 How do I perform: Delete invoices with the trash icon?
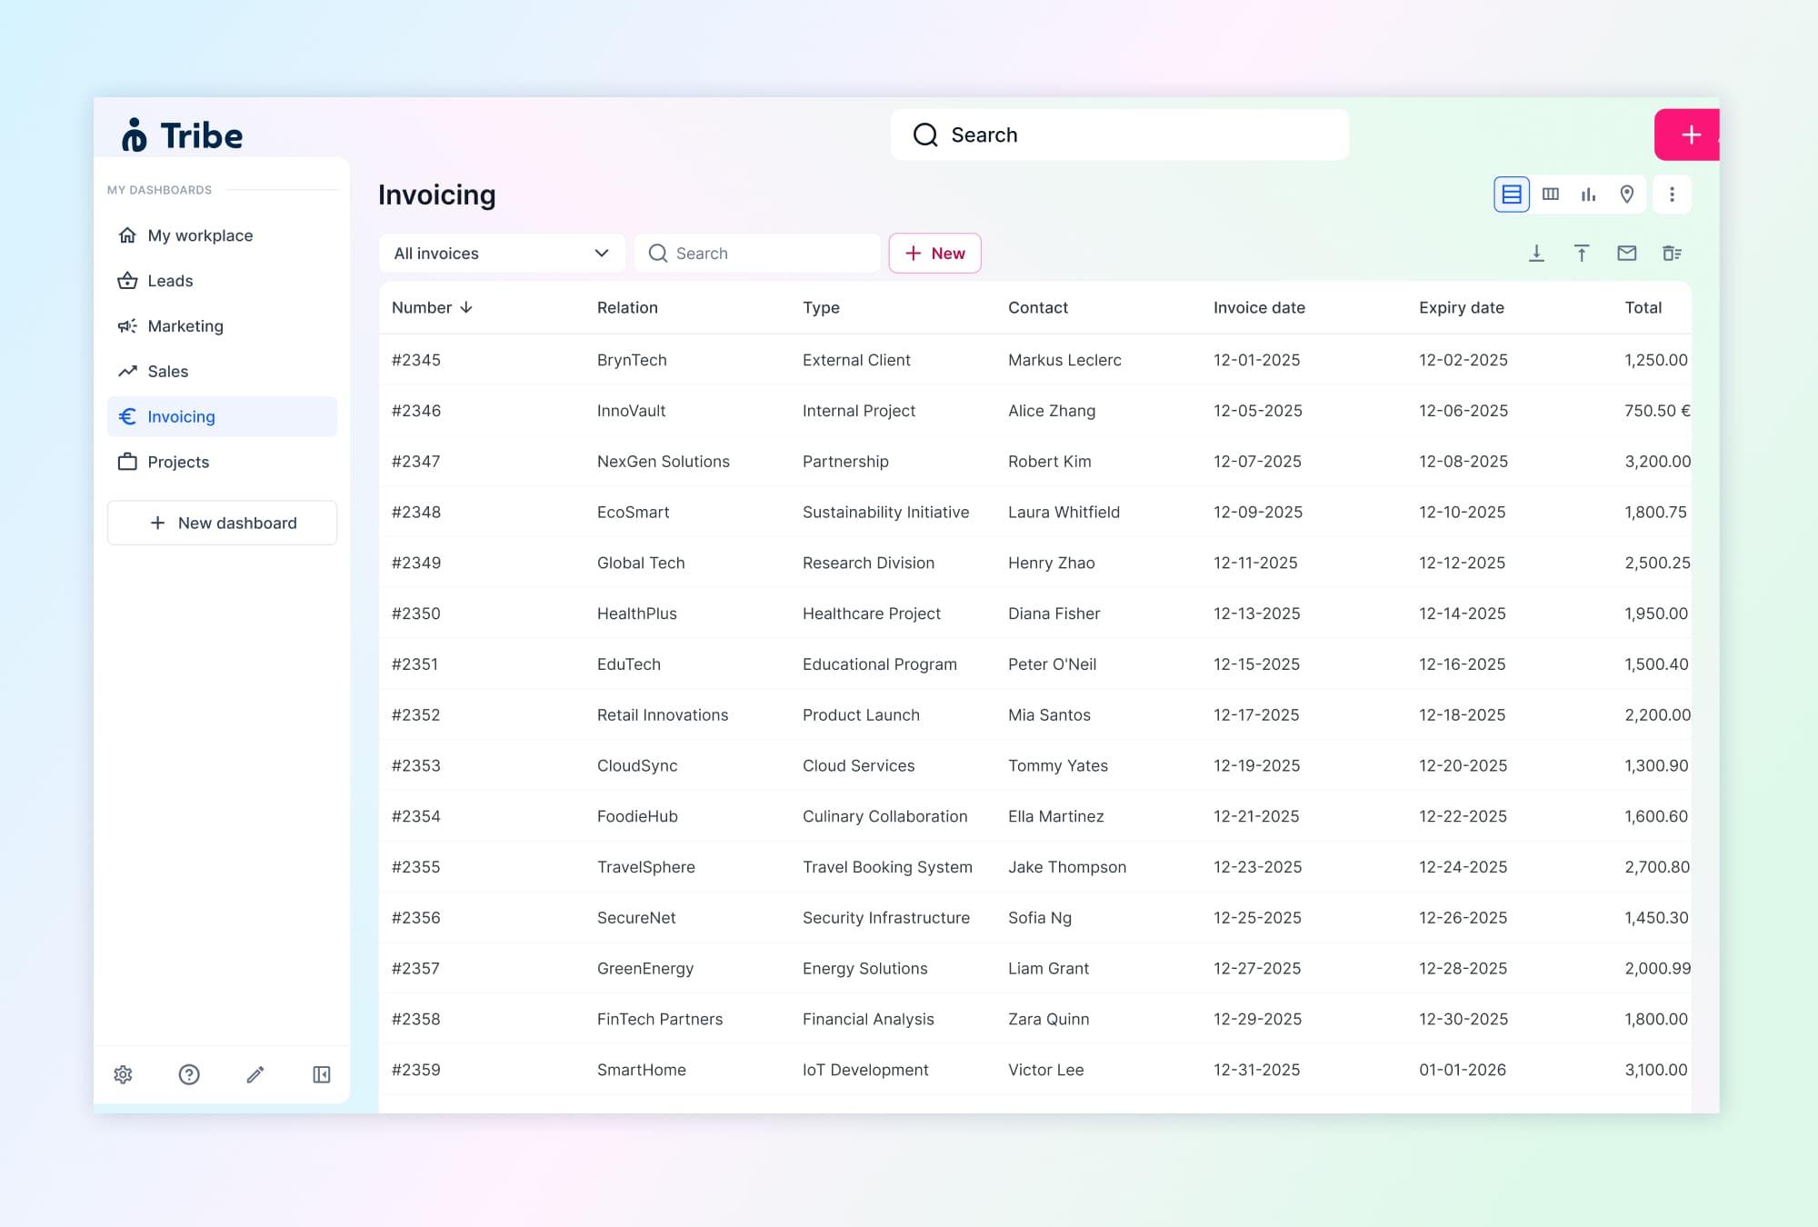1672,254
